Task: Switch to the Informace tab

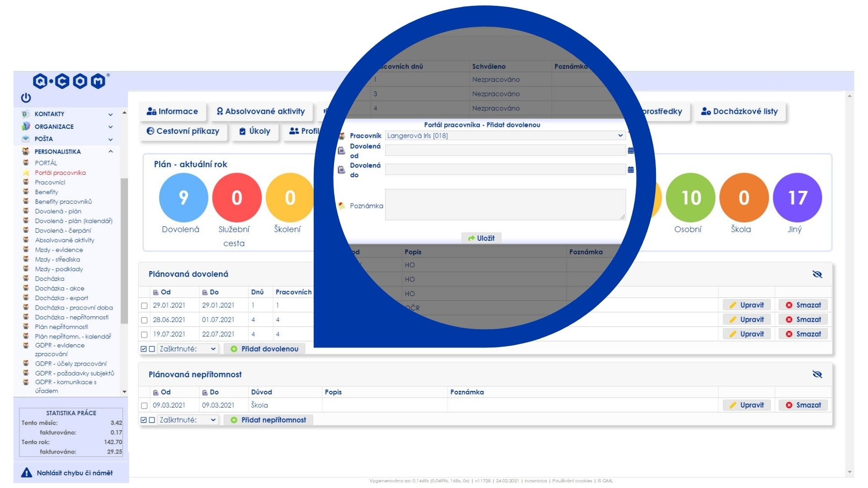Action: [x=172, y=112]
